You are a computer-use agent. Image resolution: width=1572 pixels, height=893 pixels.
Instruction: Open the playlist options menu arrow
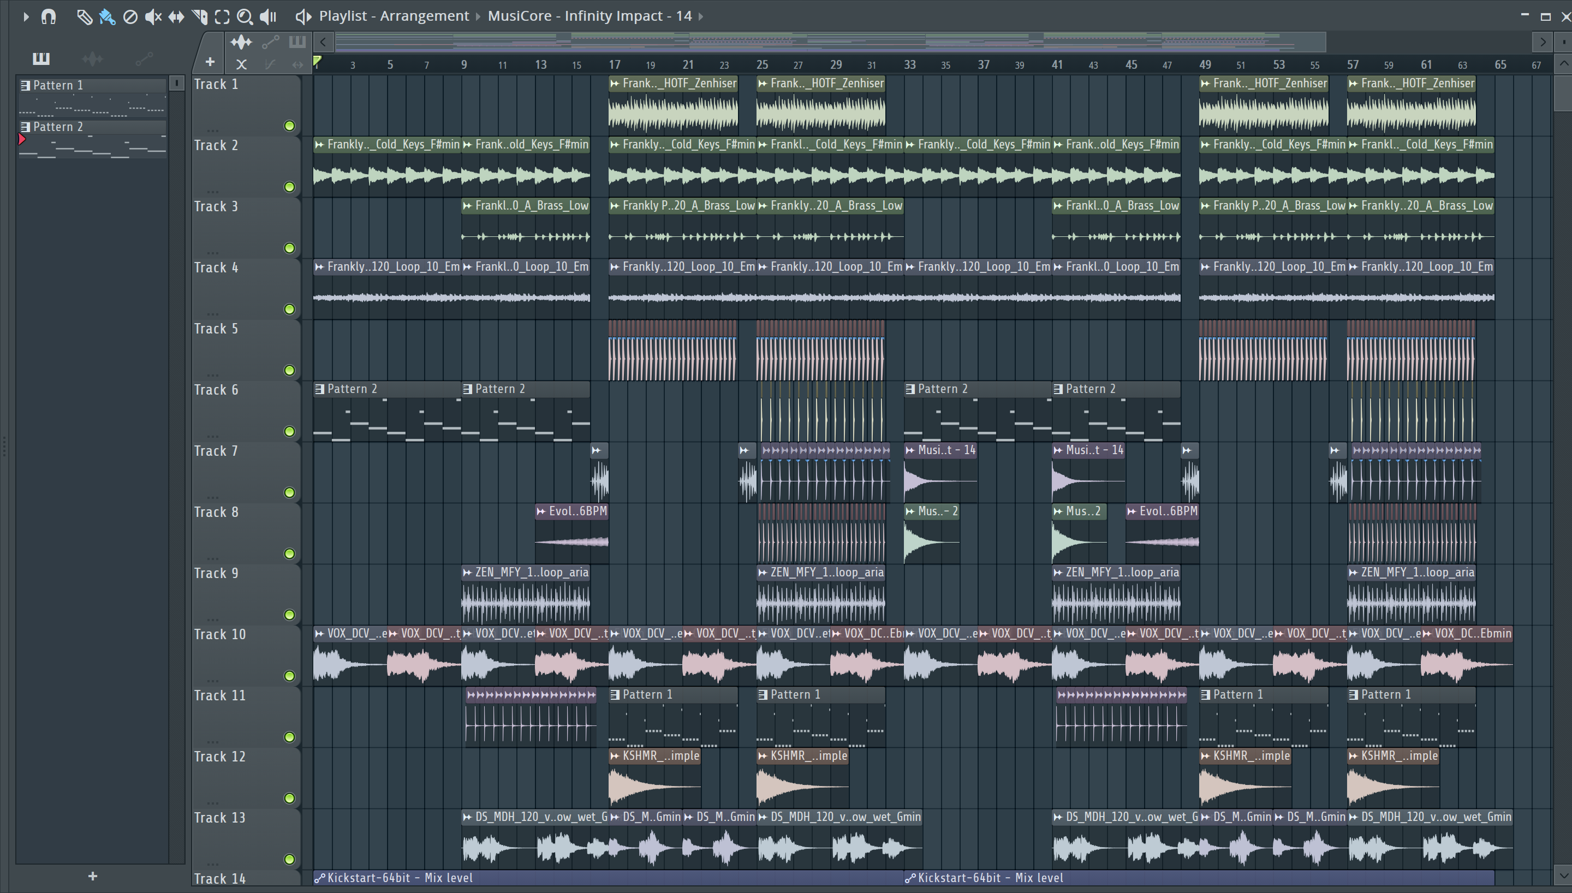26,16
